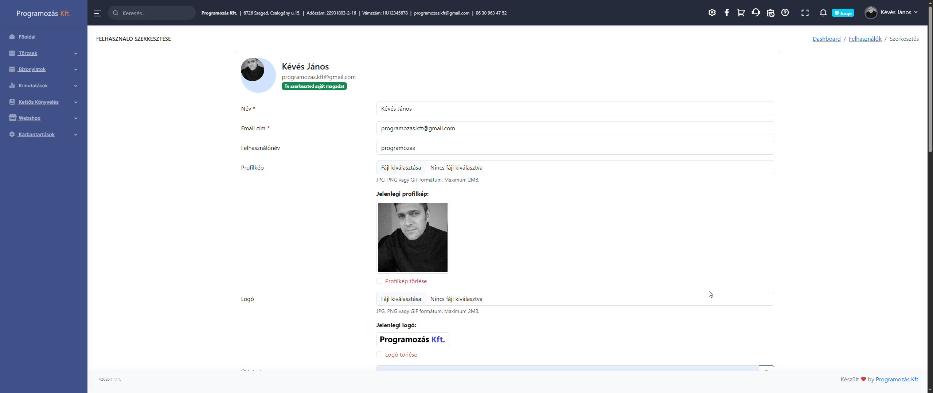Check the Profilkép törlése checkbox
The height and width of the screenshot is (393, 933).
[379, 281]
